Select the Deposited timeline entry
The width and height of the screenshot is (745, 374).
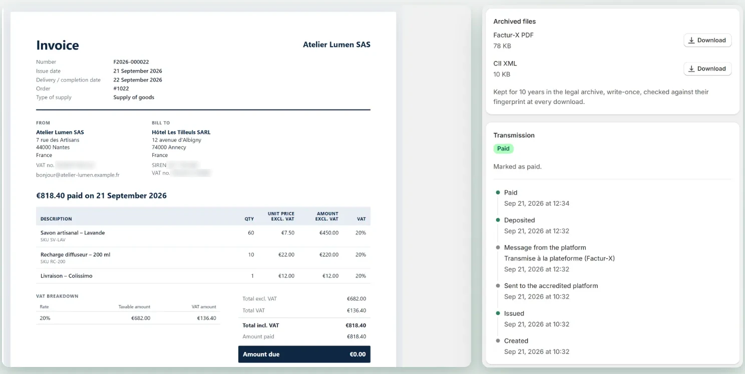[x=519, y=220]
